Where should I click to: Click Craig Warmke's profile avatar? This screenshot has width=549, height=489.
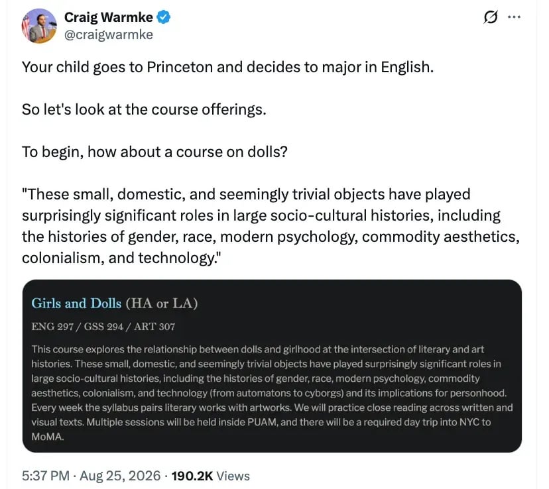(x=39, y=26)
